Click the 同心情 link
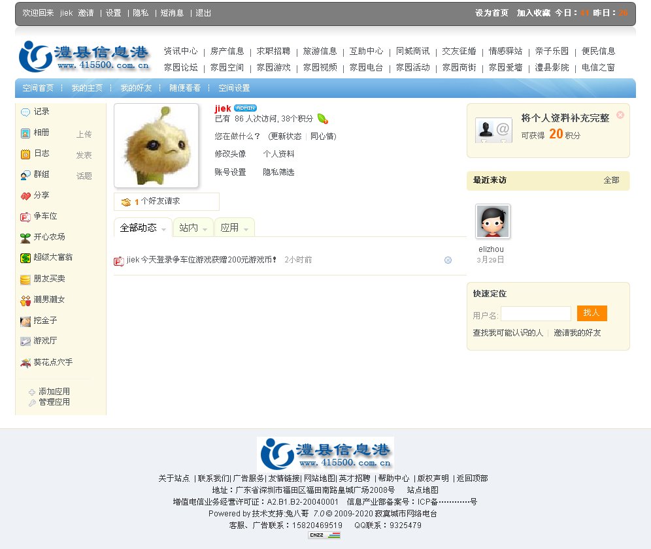651x549 pixels. [322, 136]
